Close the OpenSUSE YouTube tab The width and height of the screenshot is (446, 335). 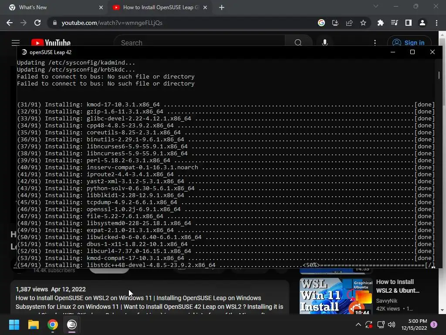[x=205, y=7]
